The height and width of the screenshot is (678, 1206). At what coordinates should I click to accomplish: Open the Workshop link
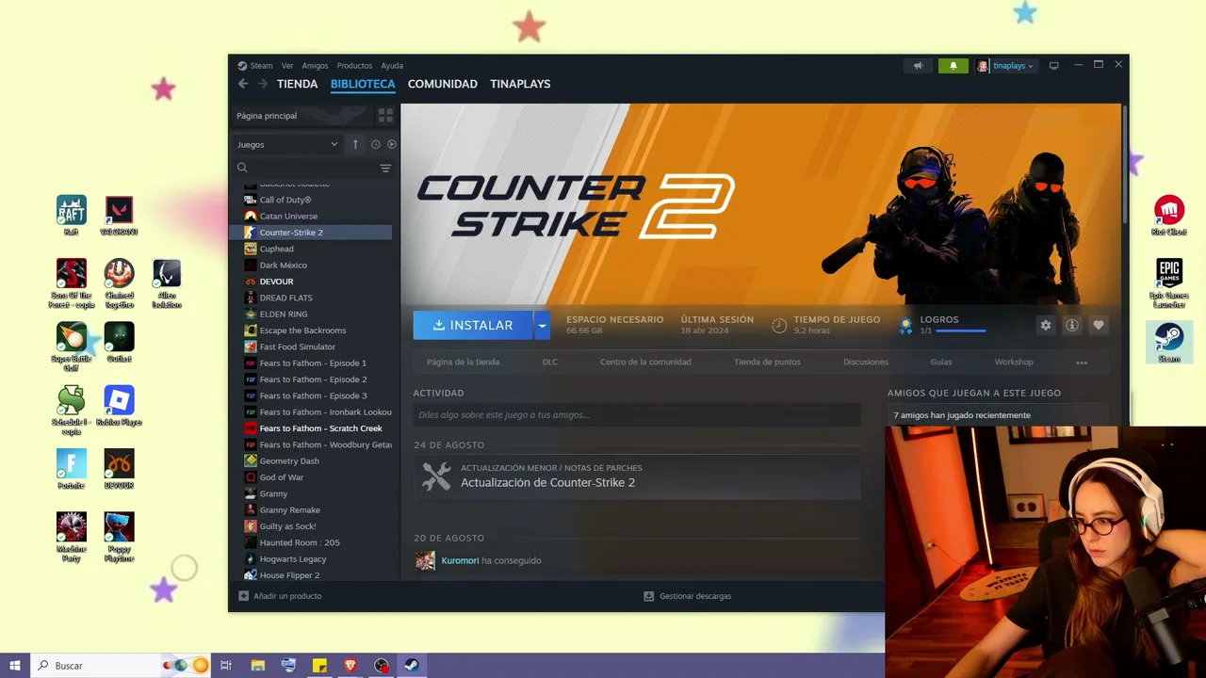click(1014, 362)
